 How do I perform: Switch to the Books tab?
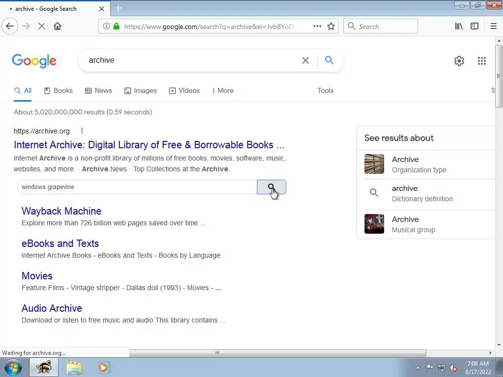click(58, 91)
